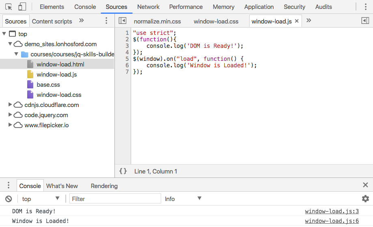Open the Security panel
Viewport: 373px width, 227px height.
tap(294, 7)
